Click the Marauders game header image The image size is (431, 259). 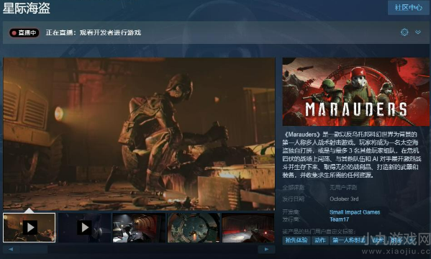pos(355,91)
